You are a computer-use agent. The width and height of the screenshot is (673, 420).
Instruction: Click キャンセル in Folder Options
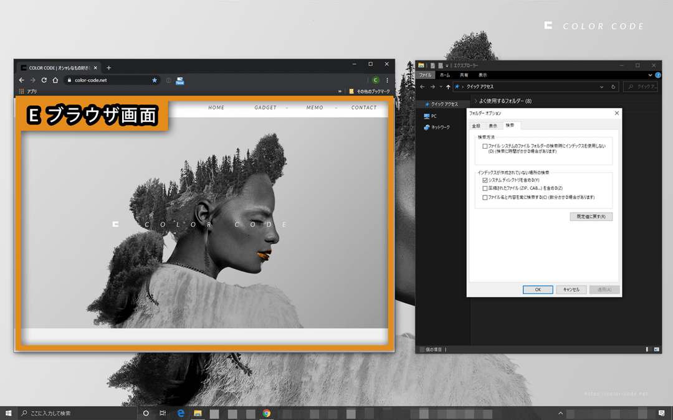point(571,290)
